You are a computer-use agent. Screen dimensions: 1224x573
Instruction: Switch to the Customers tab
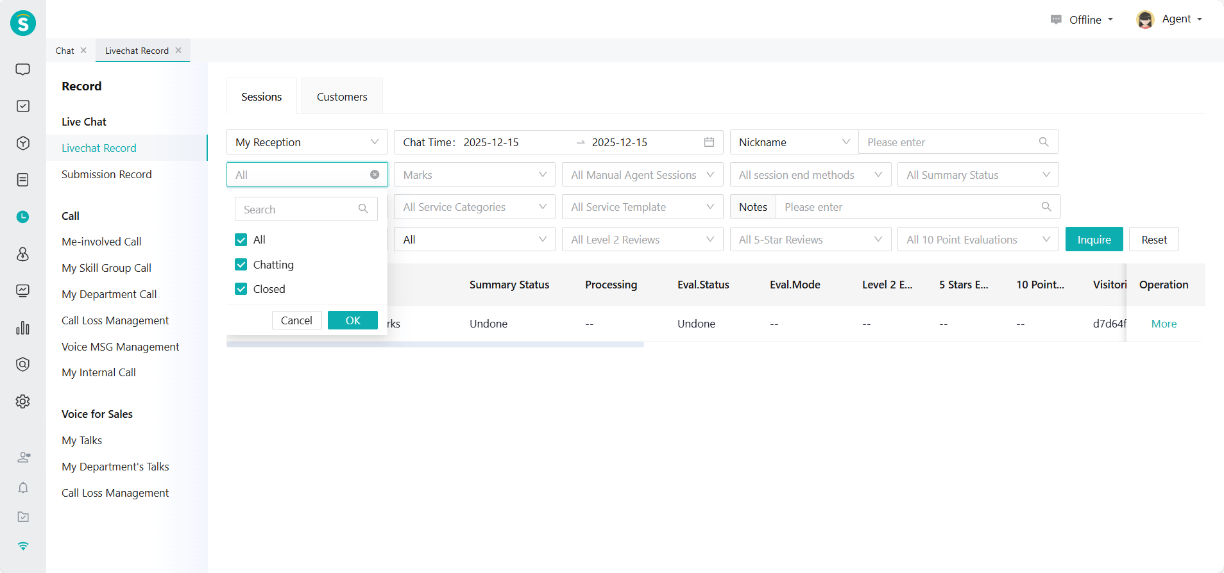pyautogui.click(x=342, y=97)
